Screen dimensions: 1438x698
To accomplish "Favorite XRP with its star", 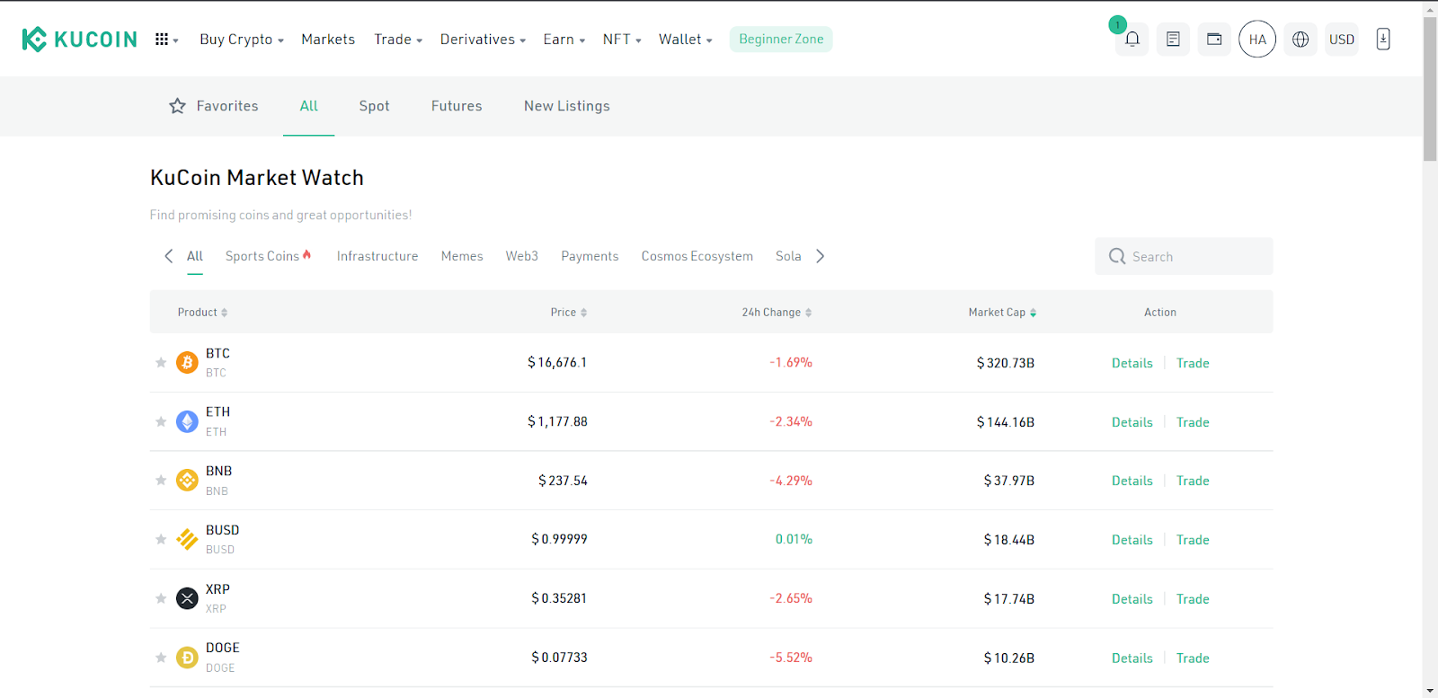I will [x=161, y=598].
